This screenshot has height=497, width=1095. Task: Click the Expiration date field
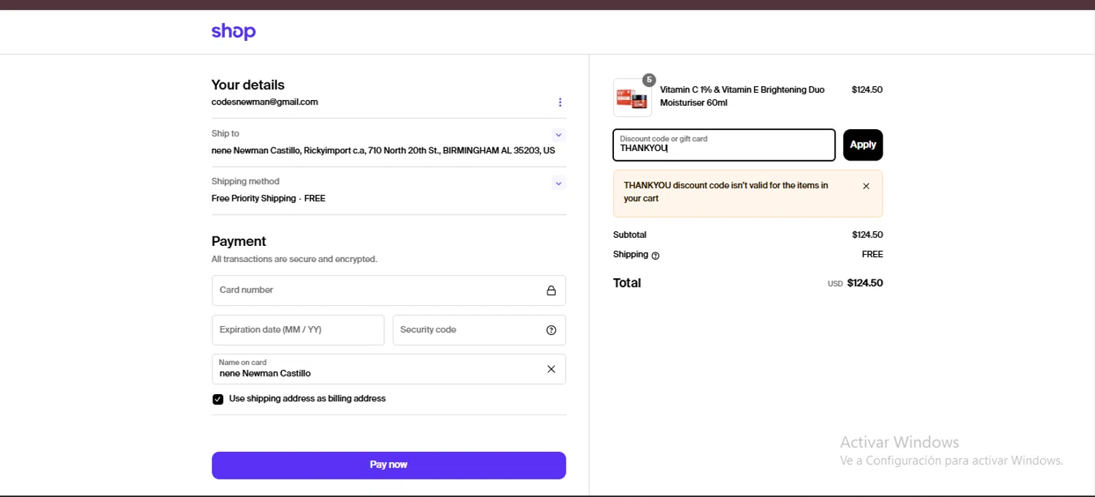(x=298, y=330)
